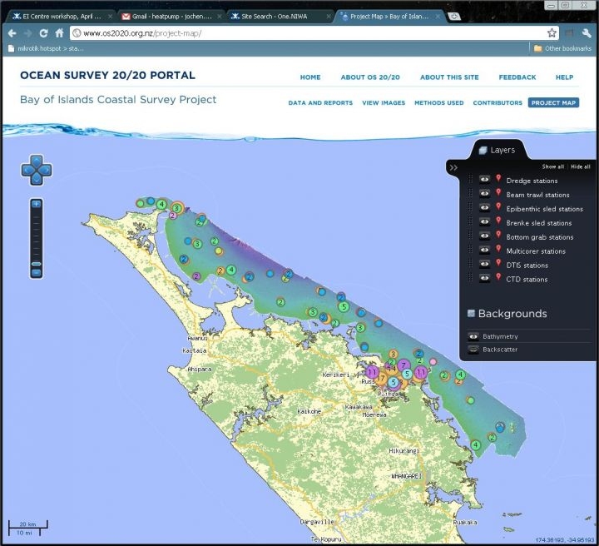
Task: Hide the Dredge stations layer
Action: [484, 180]
